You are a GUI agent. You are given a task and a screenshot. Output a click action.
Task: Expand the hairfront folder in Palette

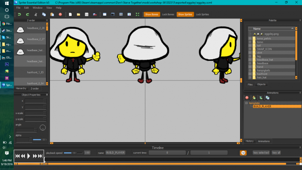click(x=250, y=74)
